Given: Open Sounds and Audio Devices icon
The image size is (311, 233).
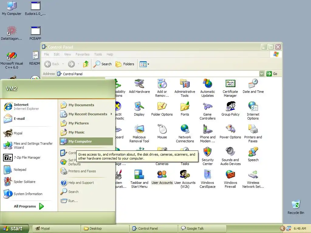Looking at the screenshot, I should click(230, 156).
